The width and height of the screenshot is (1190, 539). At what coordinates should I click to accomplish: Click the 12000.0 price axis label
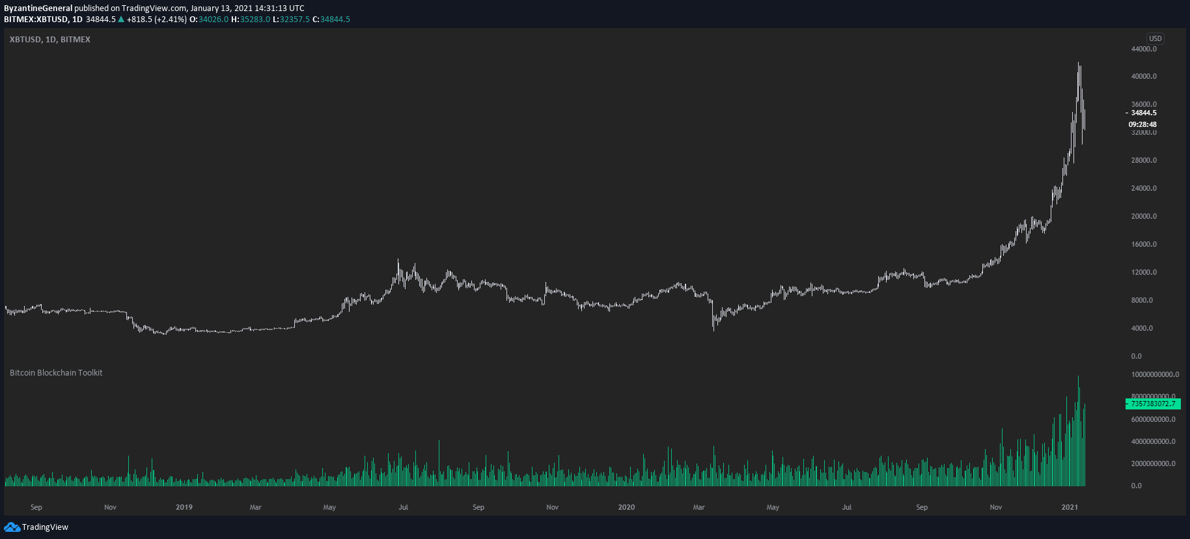click(1144, 272)
